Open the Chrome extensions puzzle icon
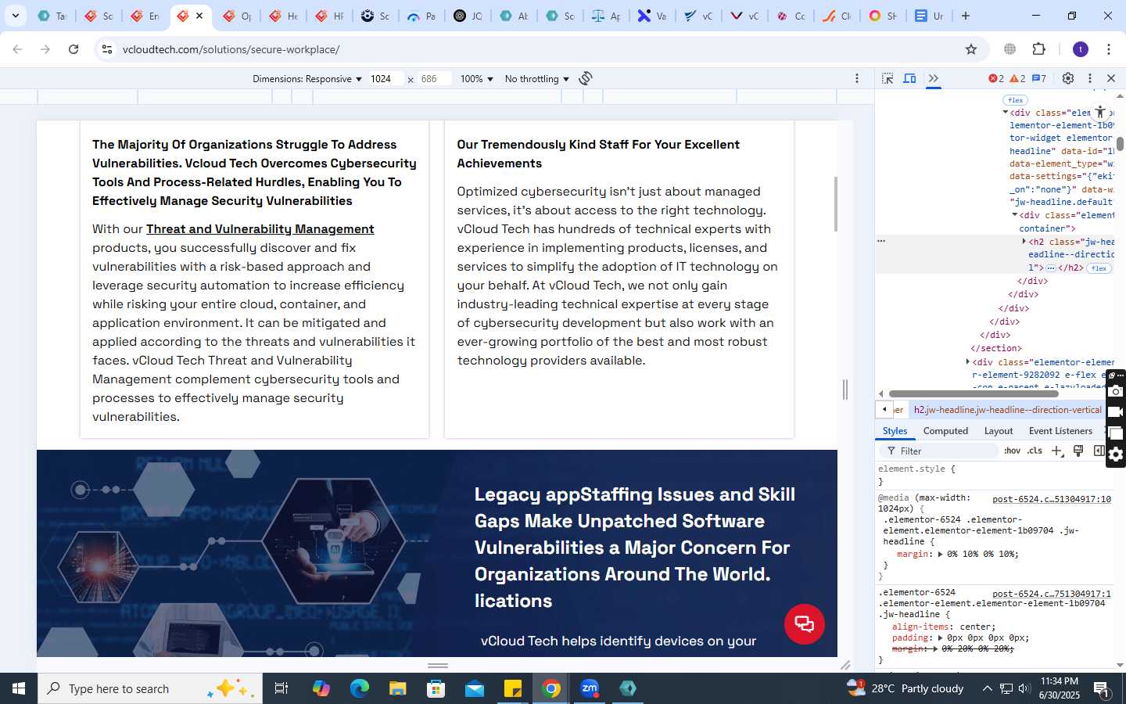Image resolution: width=1126 pixels, height=704 pixels. (x=1039, y=49)
